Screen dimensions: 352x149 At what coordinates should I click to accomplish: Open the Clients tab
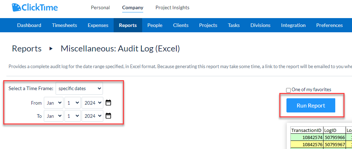pos(181,25)
